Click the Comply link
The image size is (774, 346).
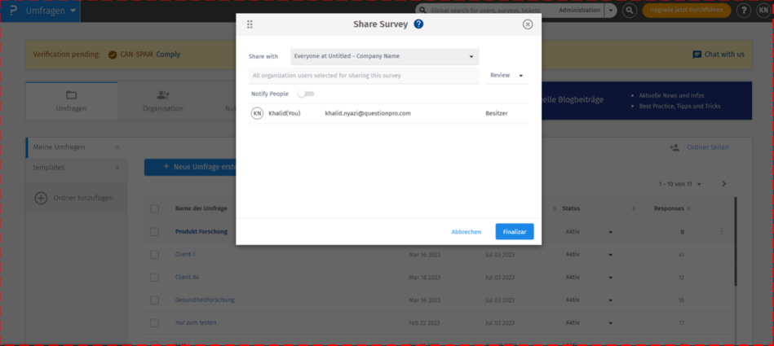click(x=168, y=55)
